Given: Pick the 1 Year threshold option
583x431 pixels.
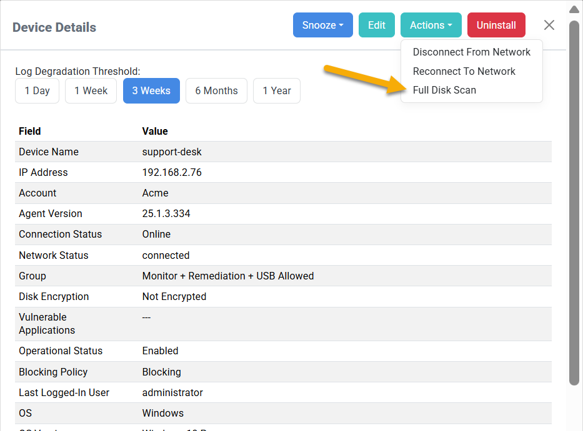Looking at the screenshot, I should click(x=276, y=91).
